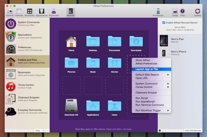Click the Users folder icon
The height and width of the screenshot is (137, 207).
[114, 106]
